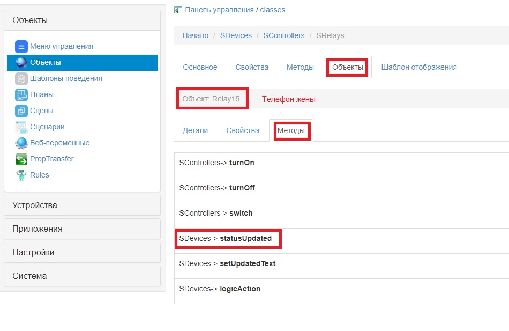This screenshot has height=331, width=509.
Task: Switch to the Свойства class tab
Action: [252, 67]
